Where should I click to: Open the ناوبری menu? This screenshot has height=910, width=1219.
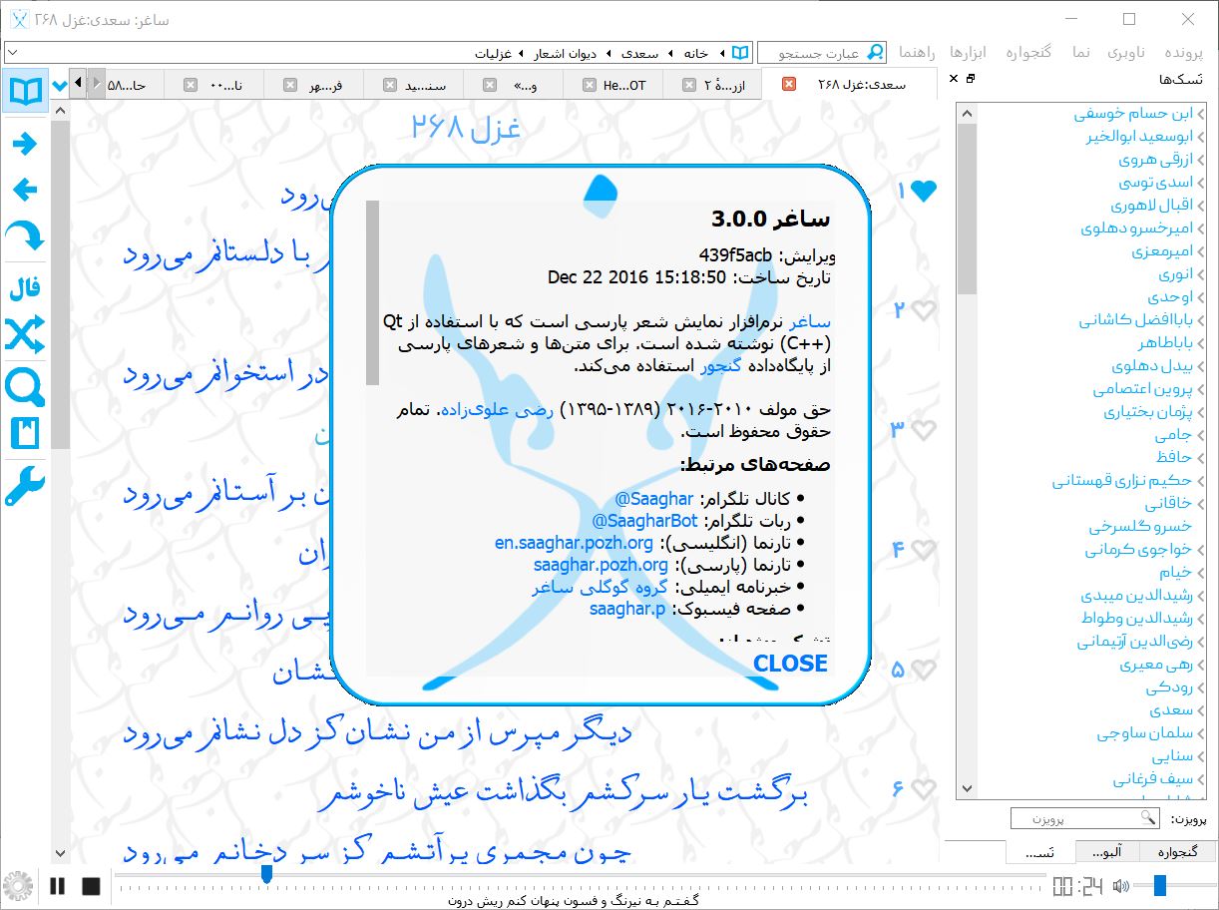[x=1127, y=52]
